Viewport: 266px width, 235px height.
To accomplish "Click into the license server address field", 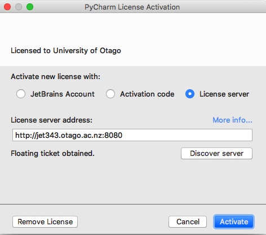I will (x=132, y=135).
